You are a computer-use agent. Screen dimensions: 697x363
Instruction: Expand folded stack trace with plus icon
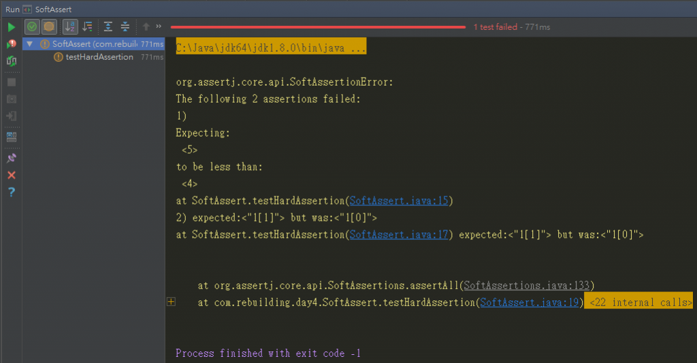(171, 302)
